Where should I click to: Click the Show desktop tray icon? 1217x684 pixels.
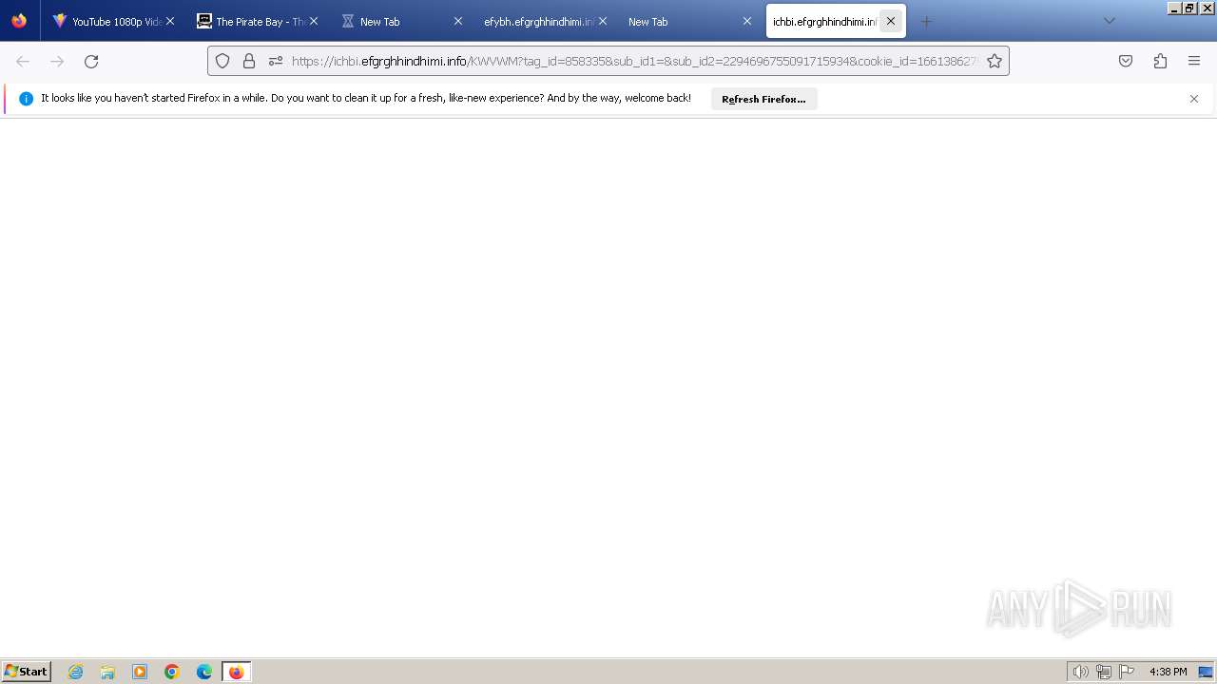[1206, 672]
